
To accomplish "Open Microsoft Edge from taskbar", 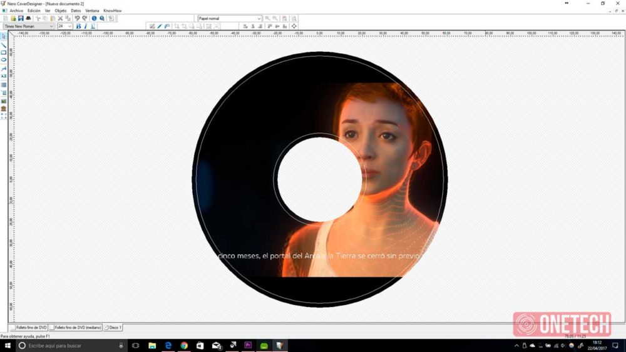I will (x=168, y=346).
